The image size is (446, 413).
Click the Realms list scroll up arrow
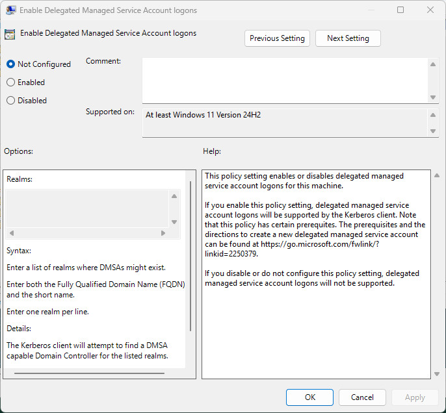coord(174,196)
